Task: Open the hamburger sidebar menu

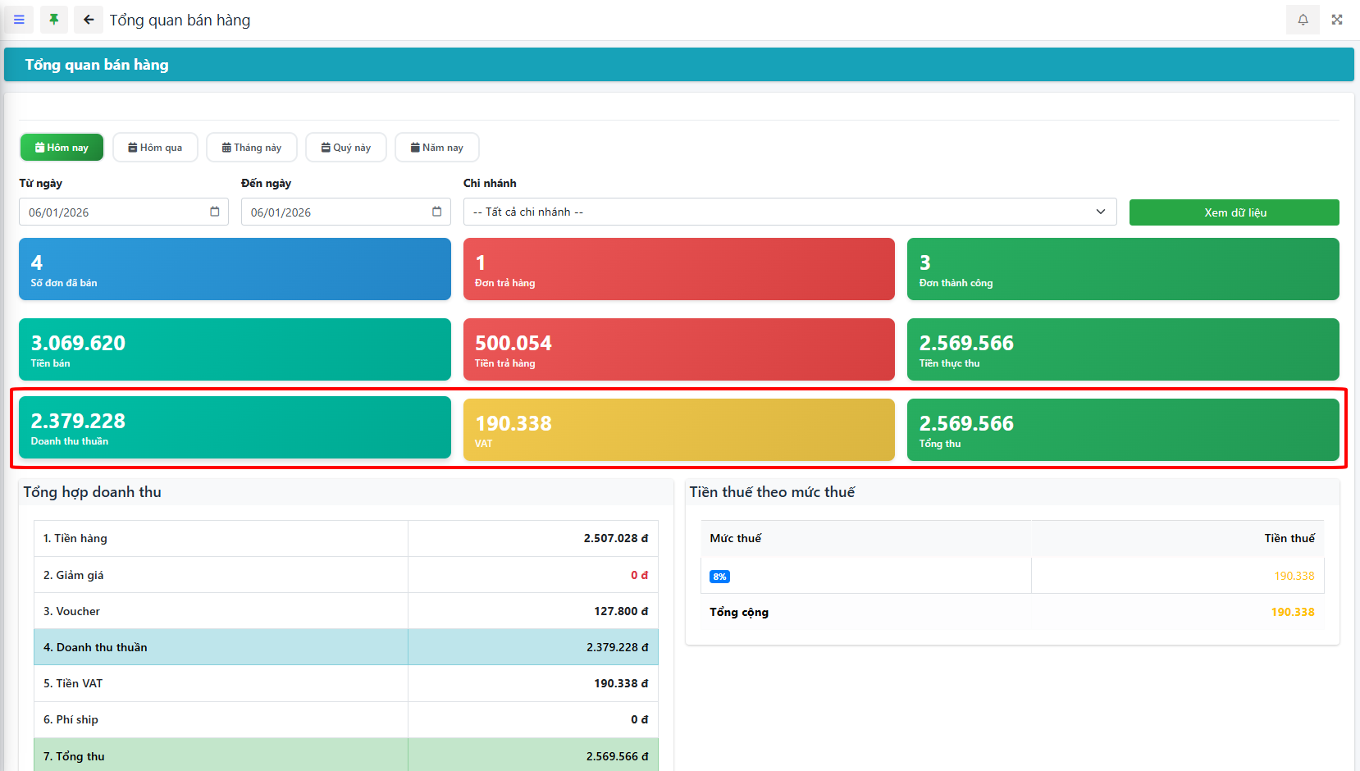Action: (19, 20)
